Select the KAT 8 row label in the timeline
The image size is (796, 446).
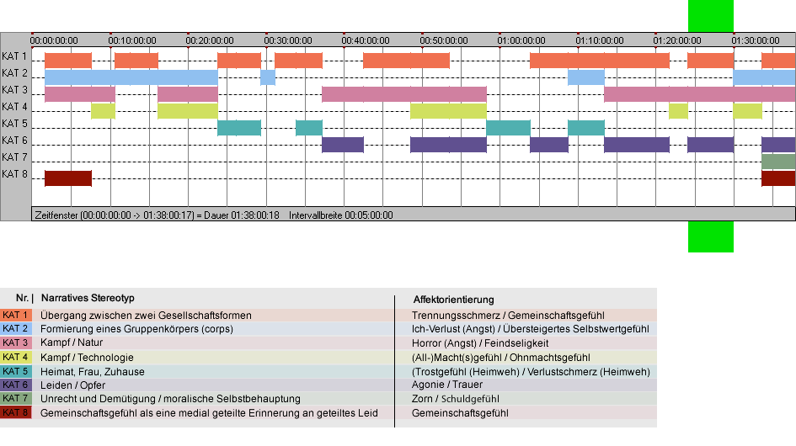[14, 174]
